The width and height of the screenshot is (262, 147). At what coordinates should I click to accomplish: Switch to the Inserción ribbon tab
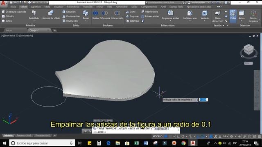[x=88, y=7]
